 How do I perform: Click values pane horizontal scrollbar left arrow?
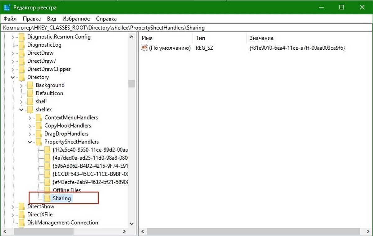coord(142,231)
